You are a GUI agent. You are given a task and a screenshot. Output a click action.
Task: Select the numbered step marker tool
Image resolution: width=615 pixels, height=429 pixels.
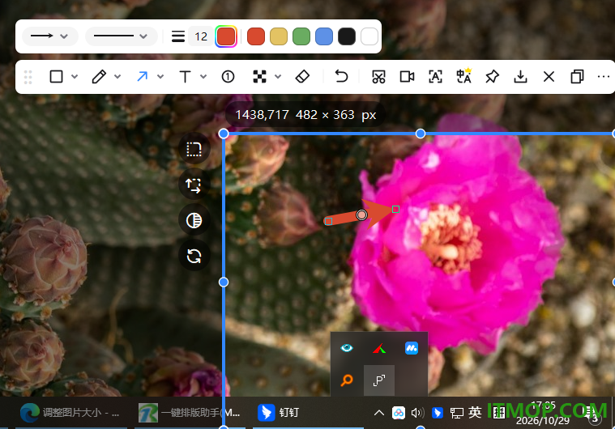click(x=228, y=76)
